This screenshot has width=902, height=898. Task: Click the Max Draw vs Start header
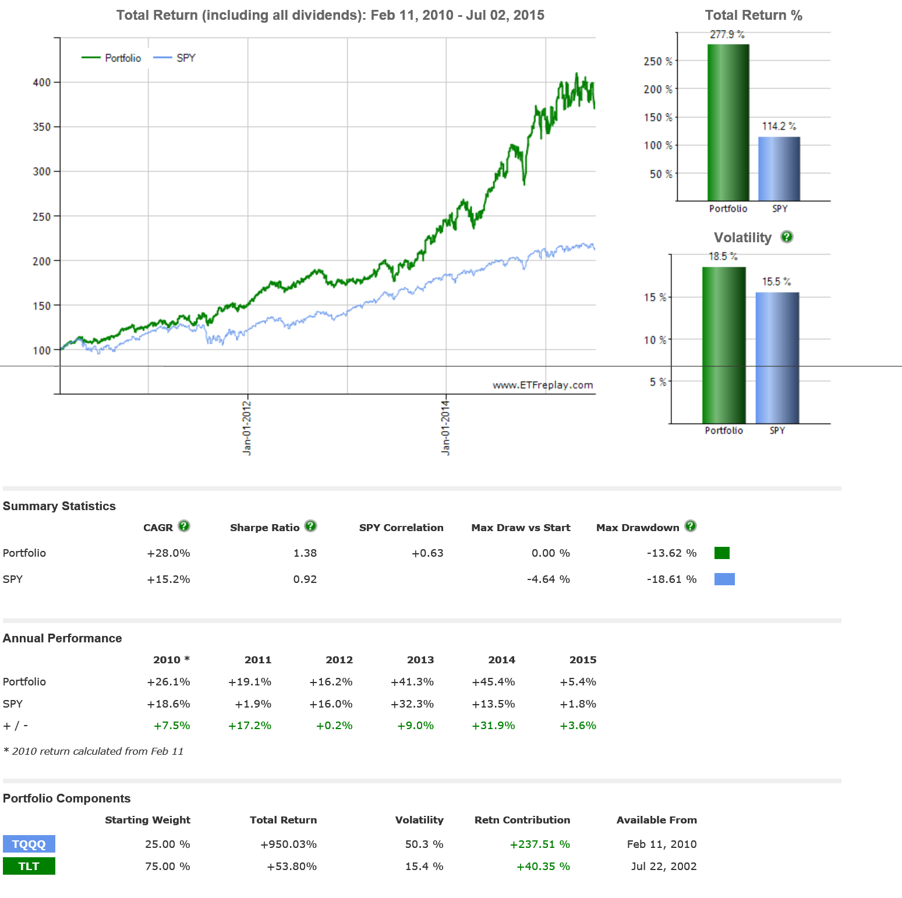tap(521, 528)
